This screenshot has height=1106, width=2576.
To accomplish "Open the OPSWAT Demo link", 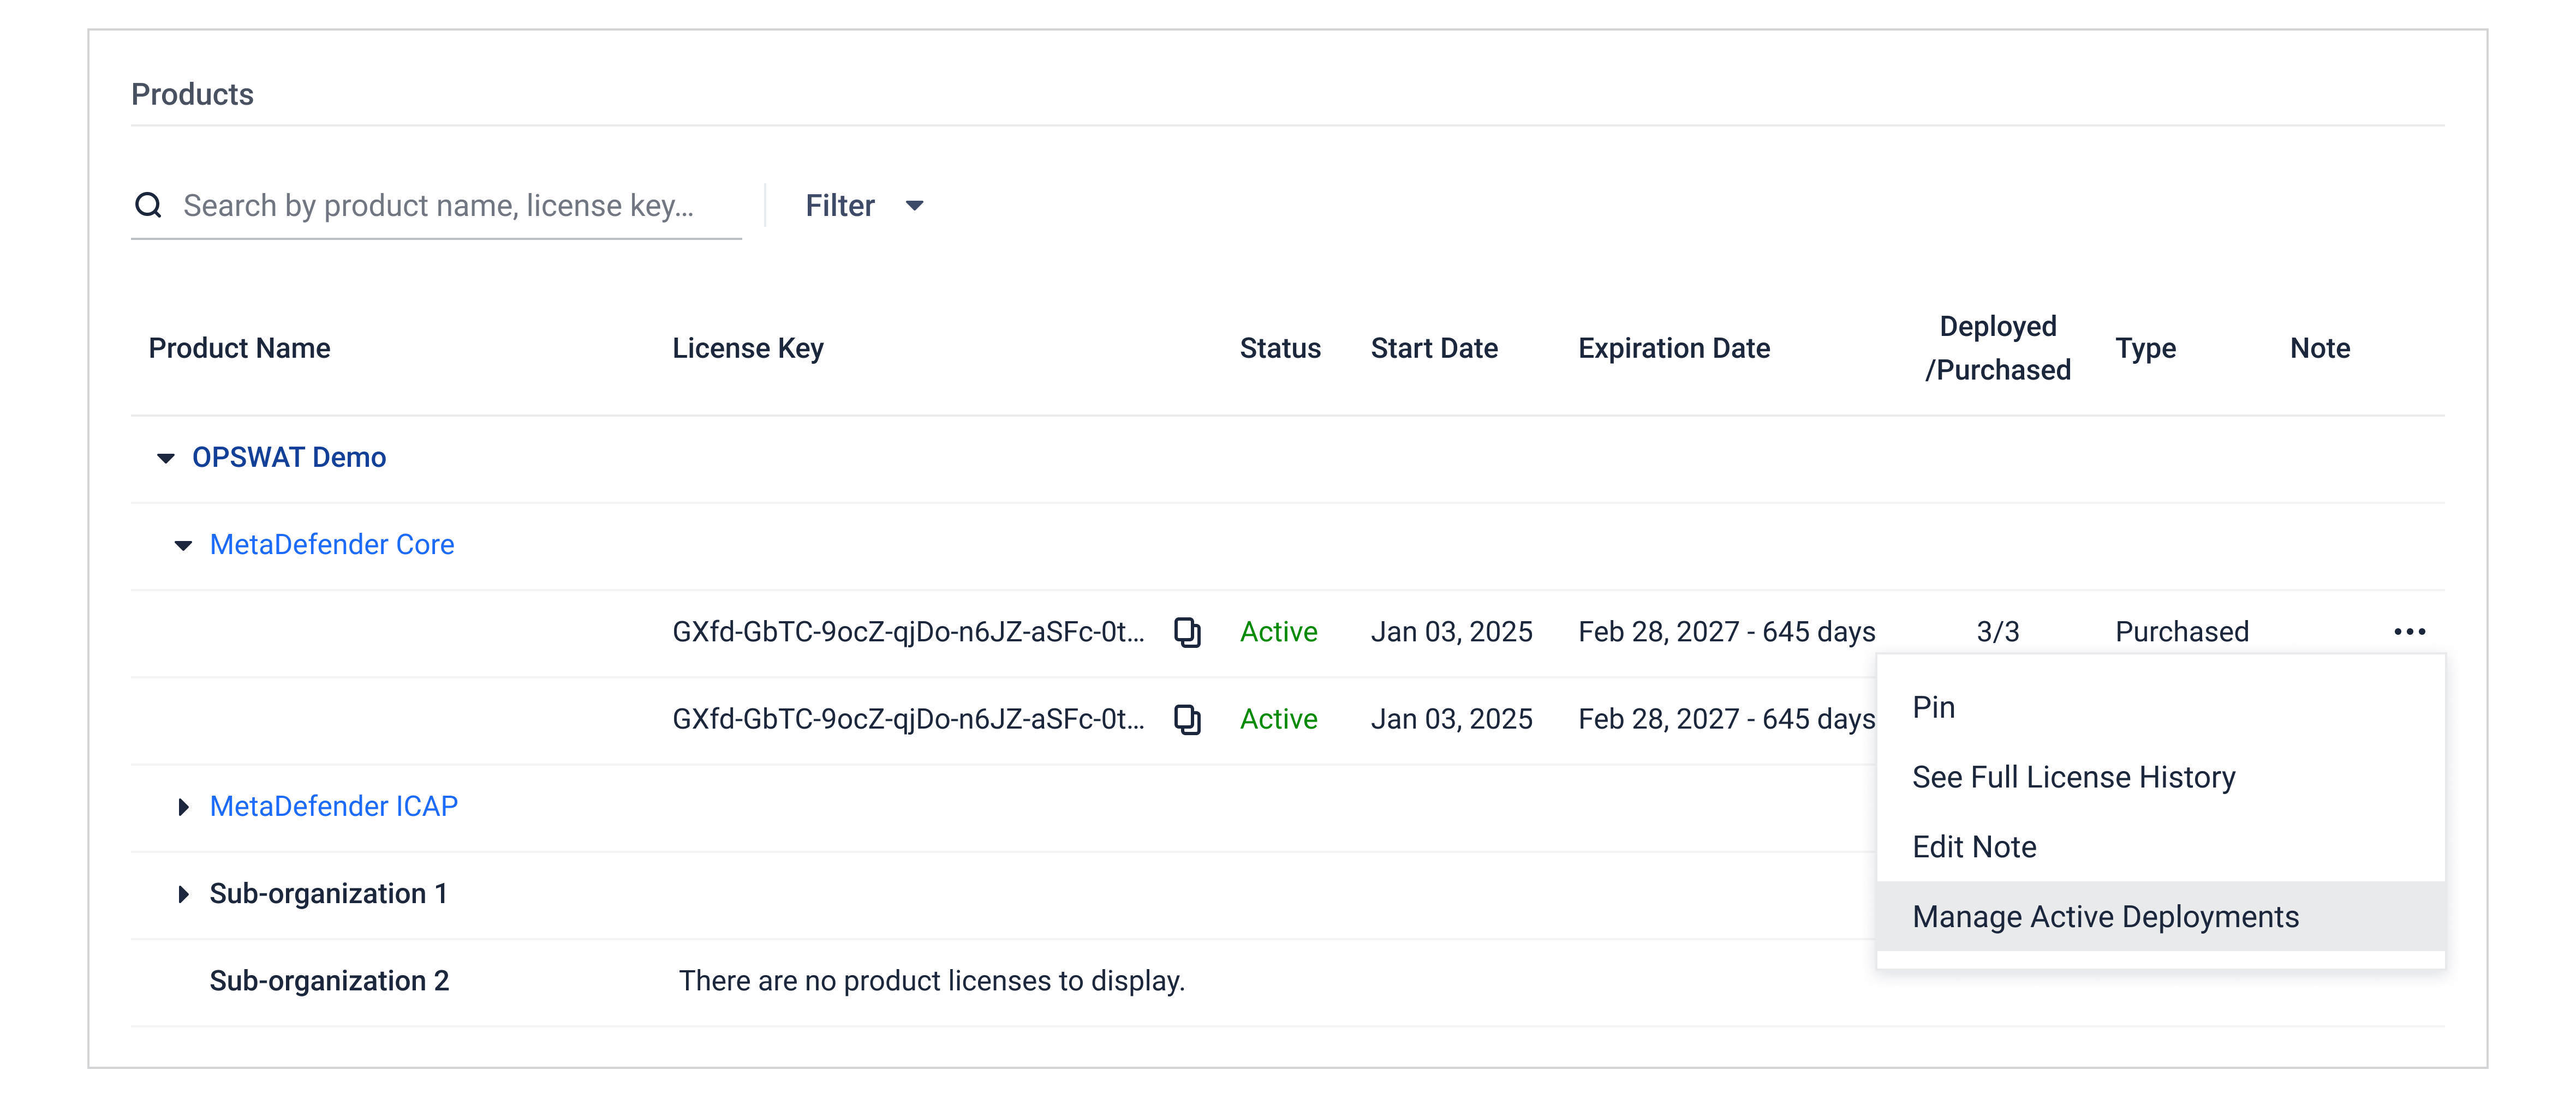I will pos(289,458).
